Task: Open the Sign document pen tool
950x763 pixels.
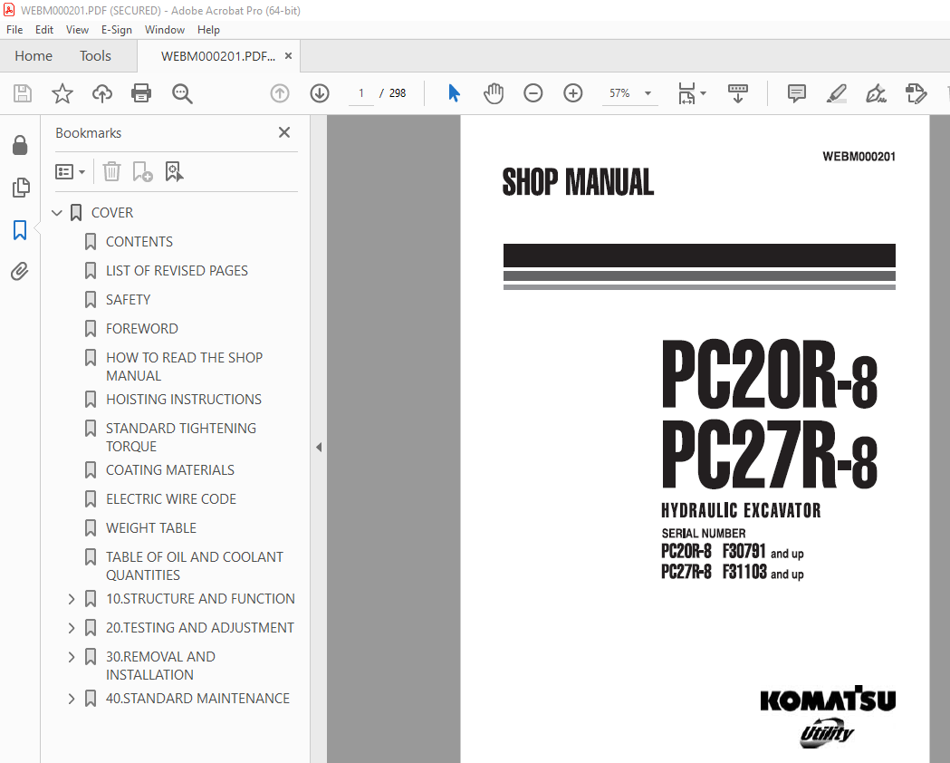Action: click(x=876, y=93)
